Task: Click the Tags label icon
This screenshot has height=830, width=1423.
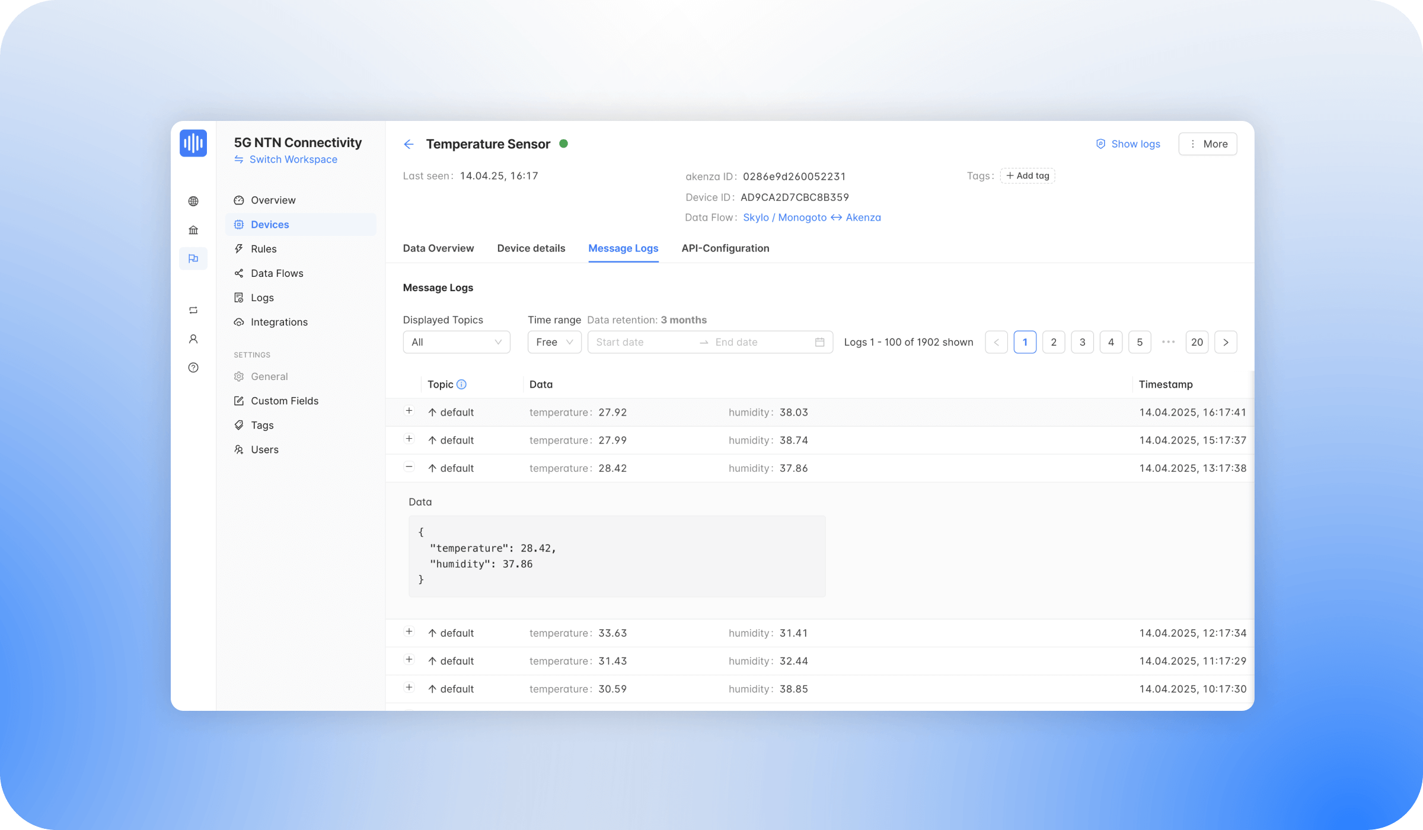Action: [x=239, y=425]
